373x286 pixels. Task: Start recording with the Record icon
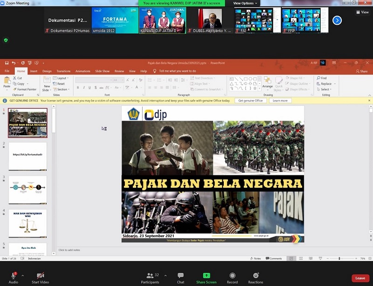point(232,276)
